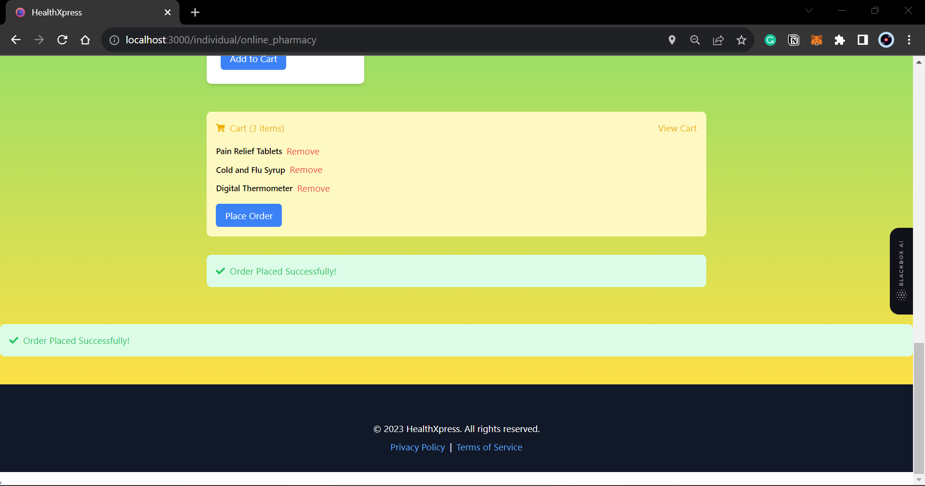The image size is (925, 486).
Task: Click the page scrollbar thumb
Action: point(919,408)
